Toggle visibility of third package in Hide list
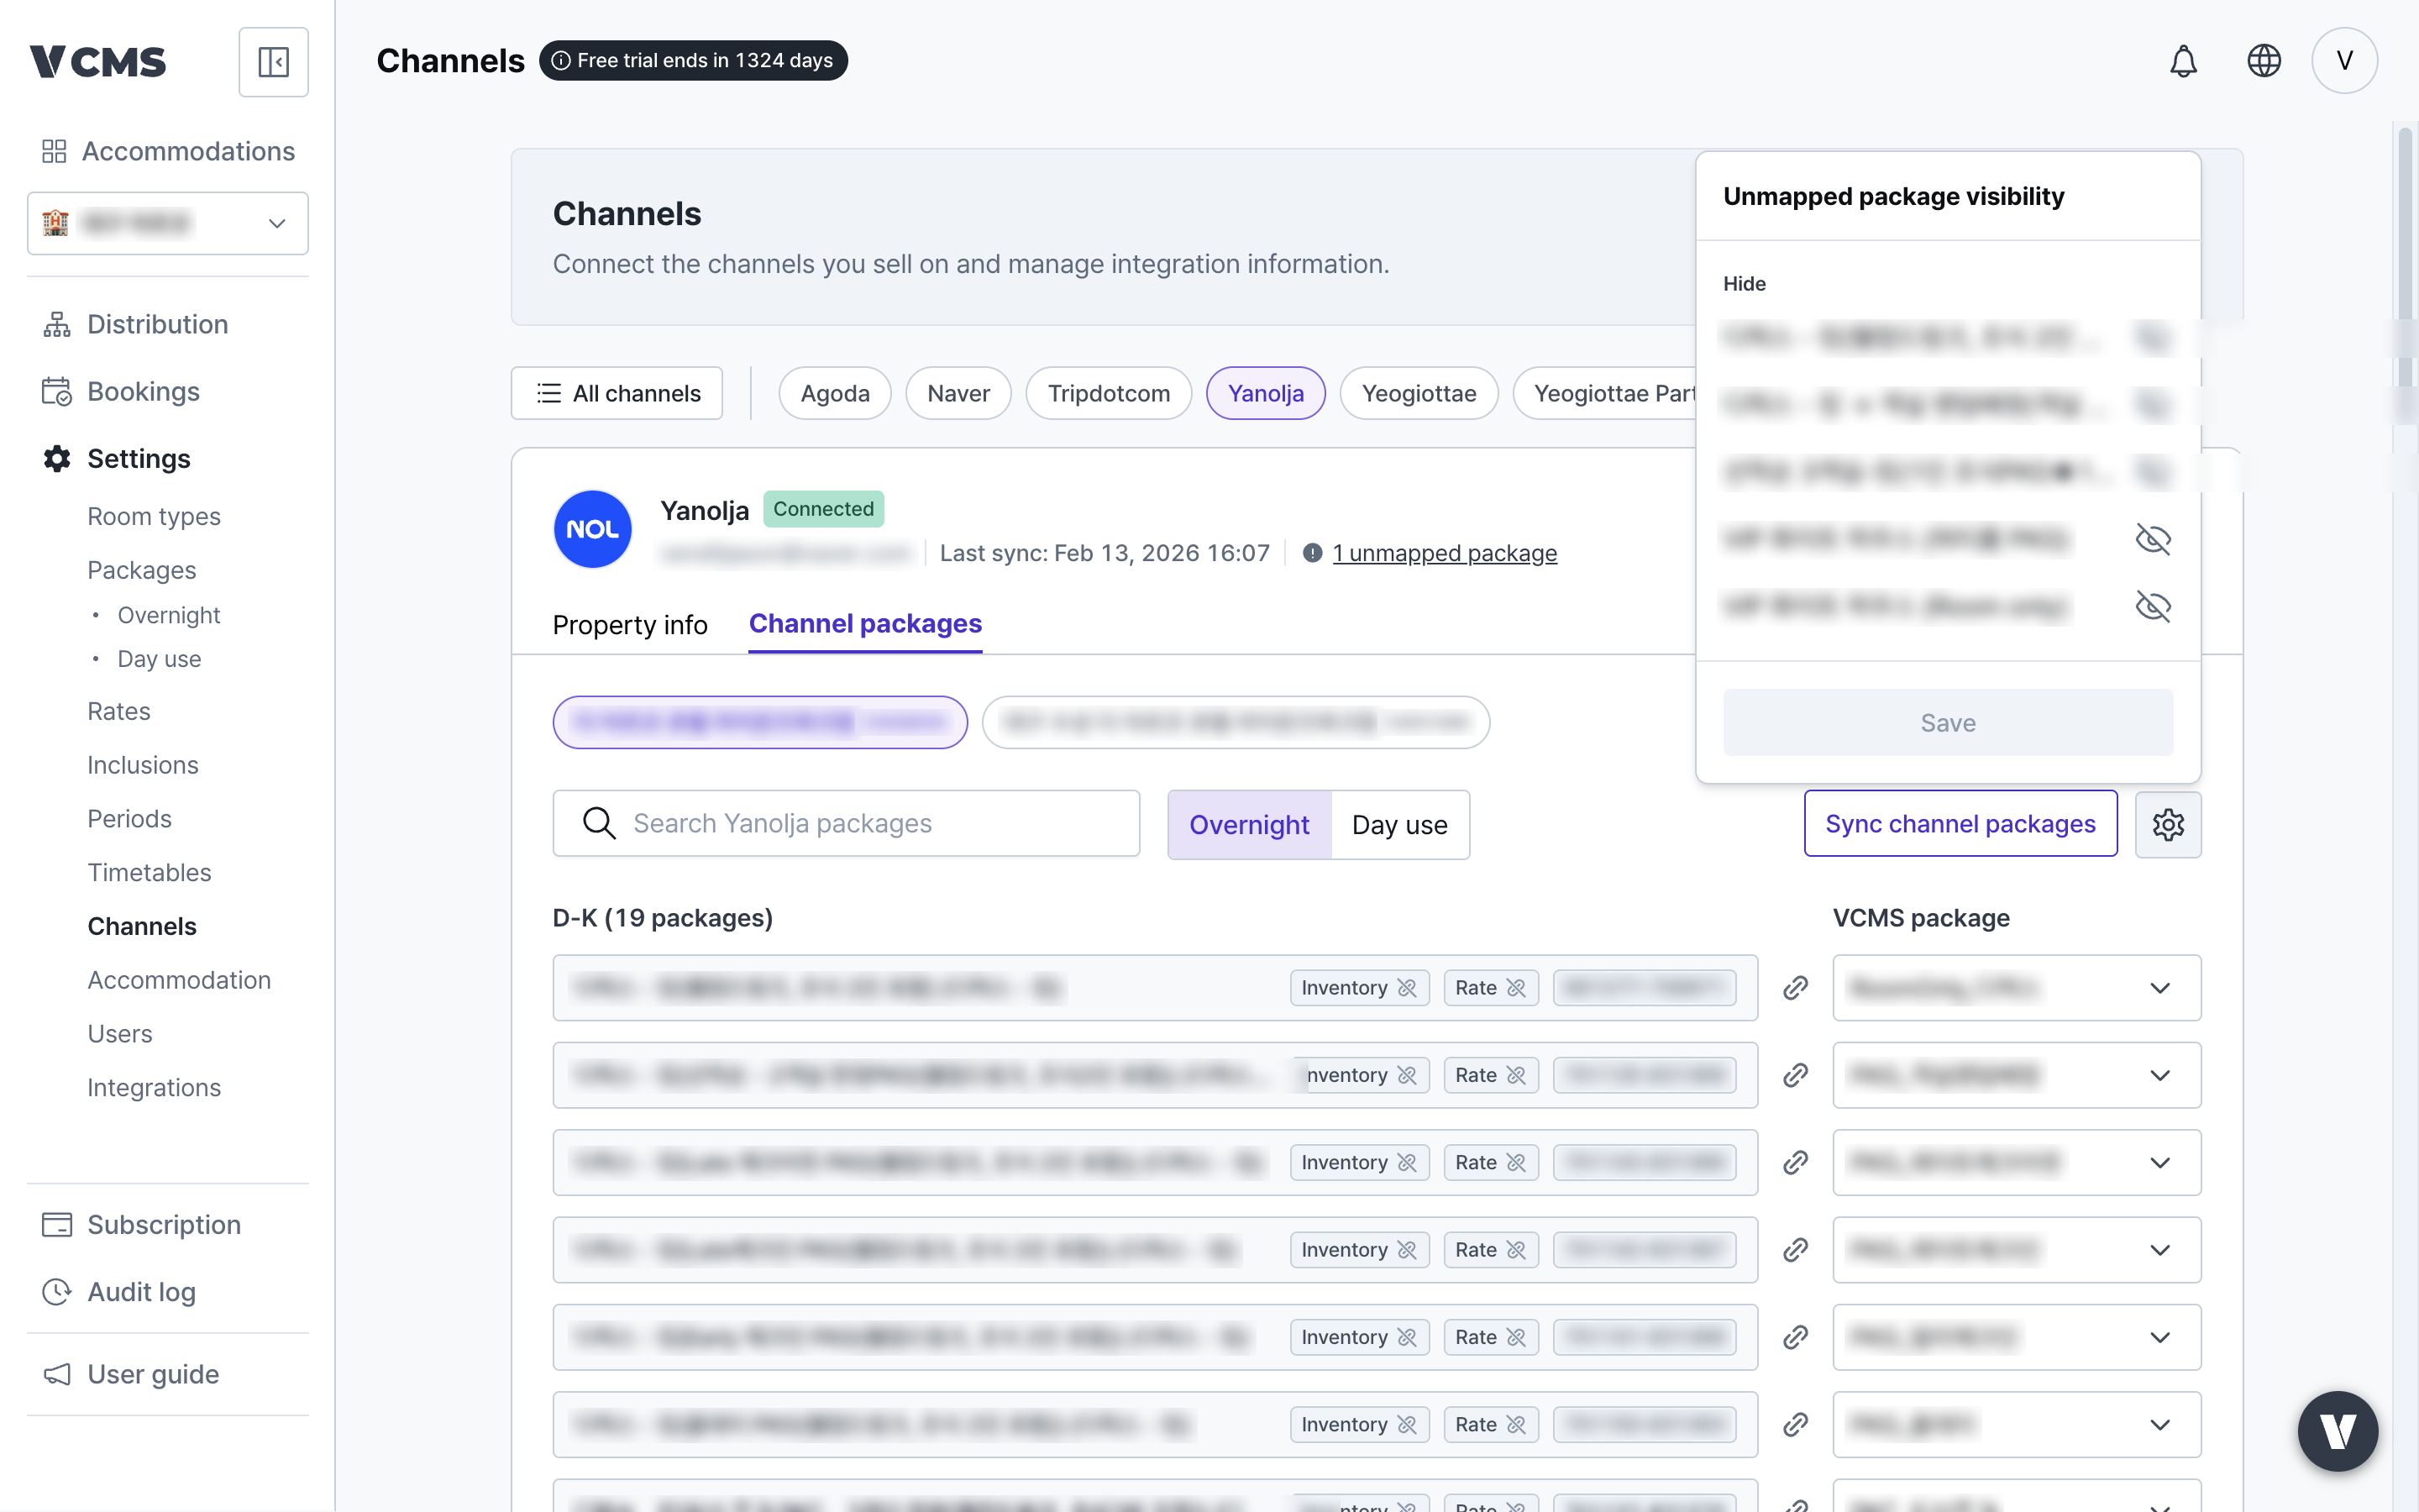The height and width of the screenshot is (1512, 2419). 2153,471
